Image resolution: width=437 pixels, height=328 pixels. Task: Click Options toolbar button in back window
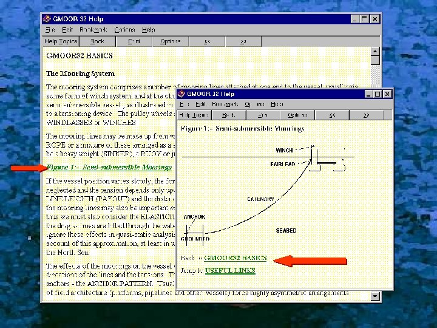tap(171, 41)
